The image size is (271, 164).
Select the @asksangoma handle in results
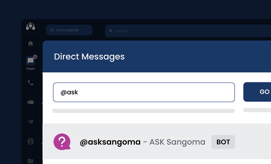(x=110, y=142)
